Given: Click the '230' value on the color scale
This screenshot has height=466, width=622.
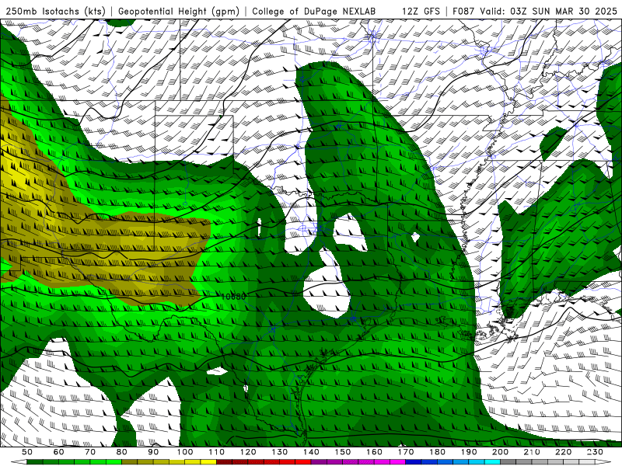Looking at the screenshot, I should click(595, 452).
